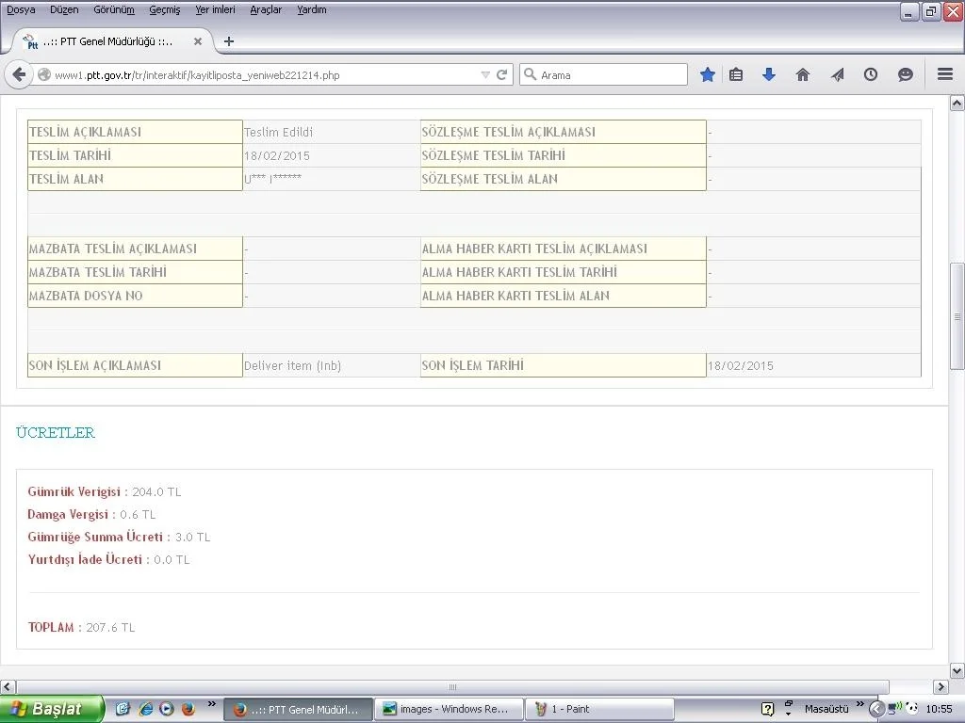Expand hidden system tray icons arrow
Image resolution: width=965 pixels, height=723 pixels.
point(876,709)
